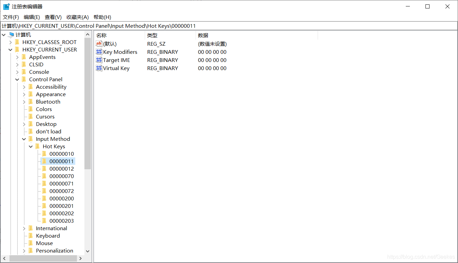
Task: Click the folder icon beside 00000203
Action: [x=44, y=221]
